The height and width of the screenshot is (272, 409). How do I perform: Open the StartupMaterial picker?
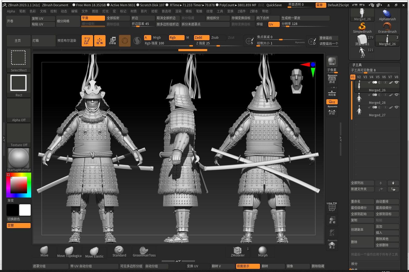coord(19,160)
